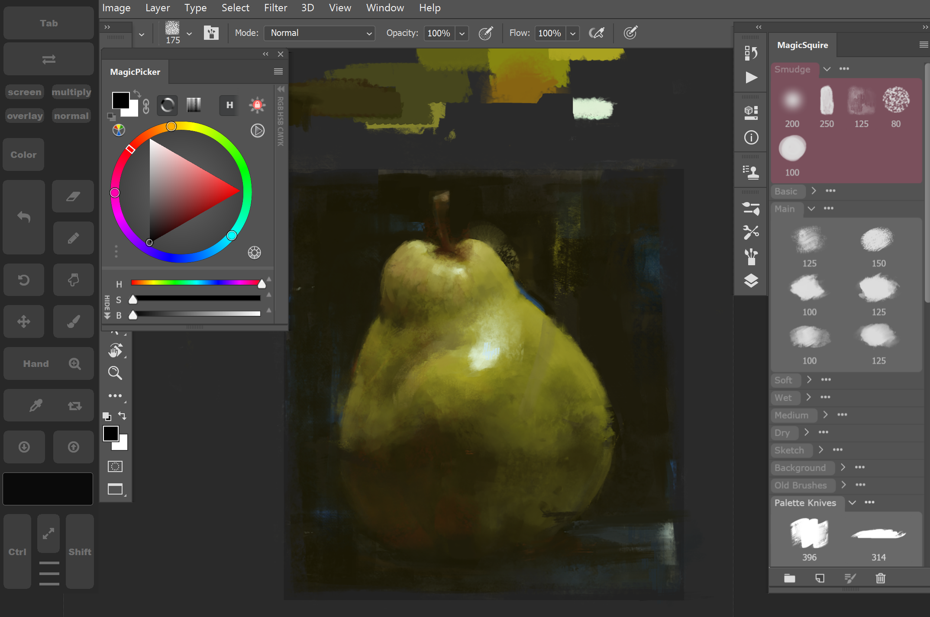930x617 pixels.
Task: Enable airbrush-style build-up effects
Action: [596, 33]
